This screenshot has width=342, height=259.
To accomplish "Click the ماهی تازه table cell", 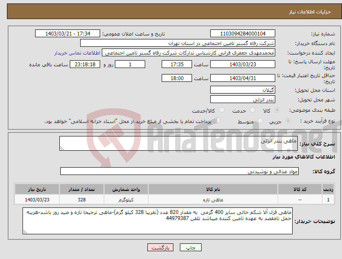I will 213,200.
